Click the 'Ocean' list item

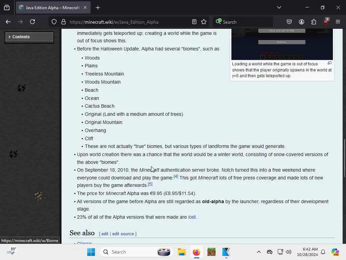tap(92, 98)
